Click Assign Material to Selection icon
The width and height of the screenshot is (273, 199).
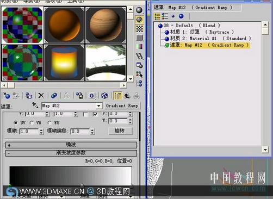[29, 96]
